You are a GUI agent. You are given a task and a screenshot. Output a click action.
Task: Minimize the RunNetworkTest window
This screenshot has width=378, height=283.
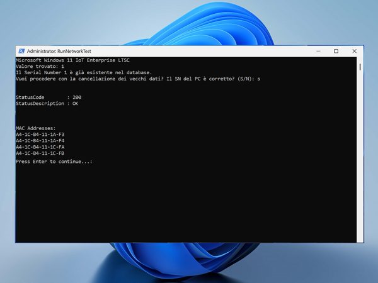(x=318, y=51)
